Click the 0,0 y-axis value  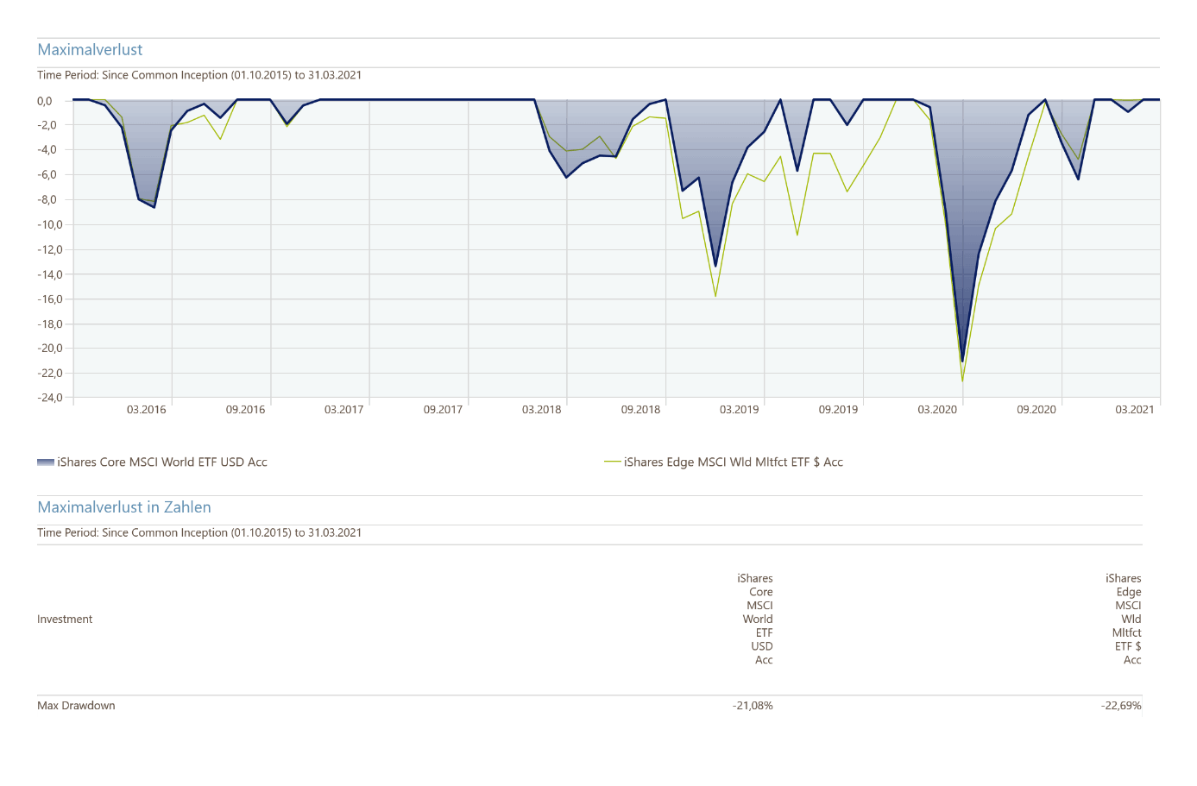(x=45, y=101)
